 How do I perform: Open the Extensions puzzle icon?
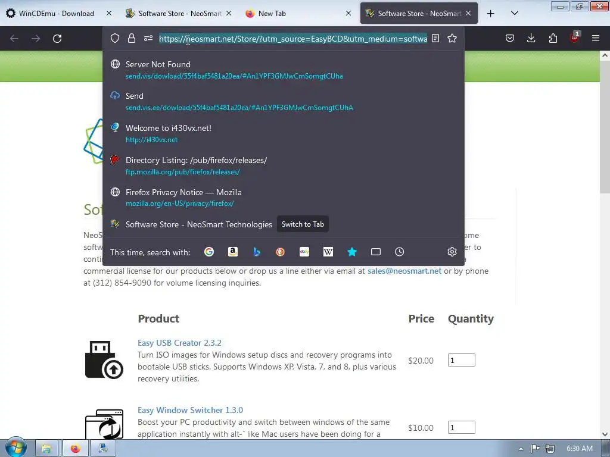point(553,38)
